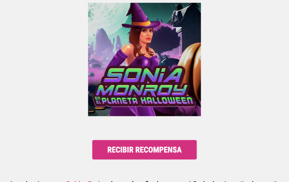Click the witch's purple glove
The width and height of the screenshot is (289, 182).
click(x=116, y=60)
